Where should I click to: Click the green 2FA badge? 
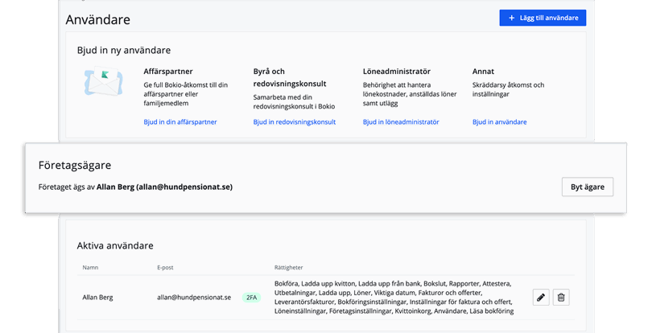252,298
